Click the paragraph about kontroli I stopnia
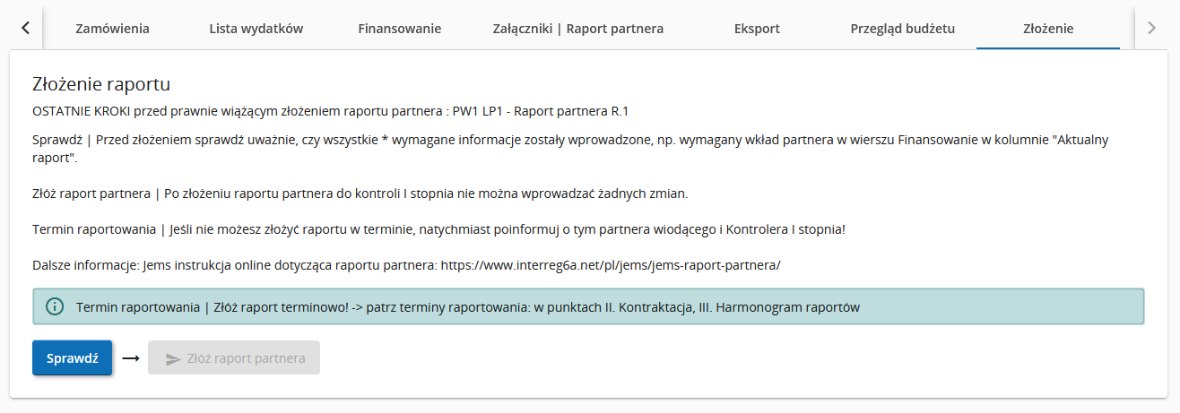The width and height of the screenshot is (1180, 413). pos(360,193)
